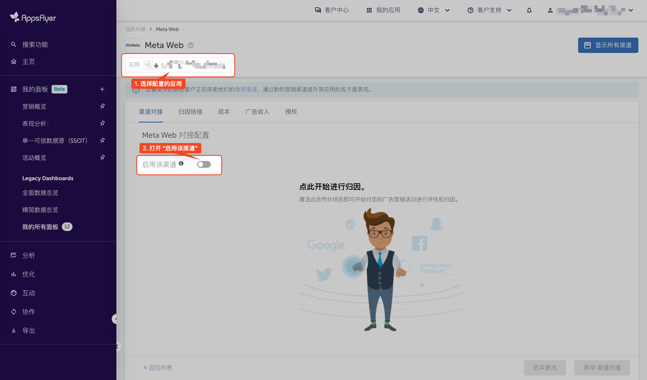Image resolution: width=647 pixels, height=380 pixels.
Task: Enable the 启用该渠道 toggle switch
Action: [204, 165]
